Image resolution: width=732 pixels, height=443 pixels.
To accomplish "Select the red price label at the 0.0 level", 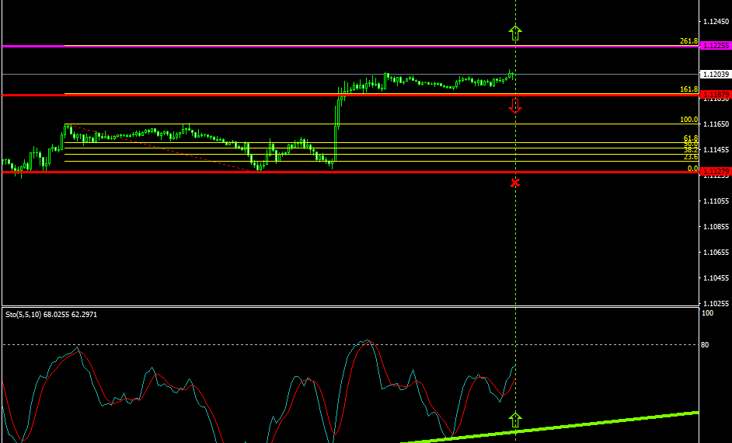I will tap(715, 172).
